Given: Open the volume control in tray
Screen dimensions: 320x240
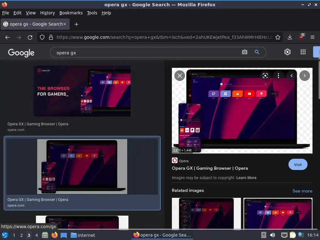Looking at the screenshot, I should [272, 235].
